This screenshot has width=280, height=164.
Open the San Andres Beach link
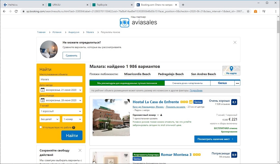click(x=204, y=74)
